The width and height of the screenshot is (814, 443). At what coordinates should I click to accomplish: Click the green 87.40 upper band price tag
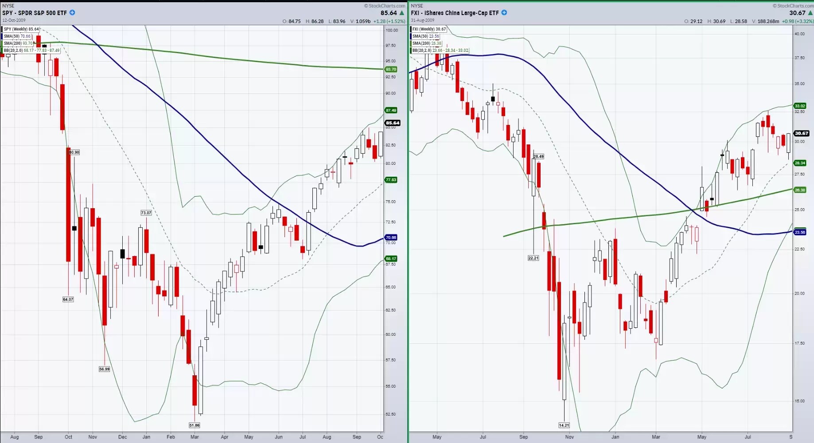point(391,110)
